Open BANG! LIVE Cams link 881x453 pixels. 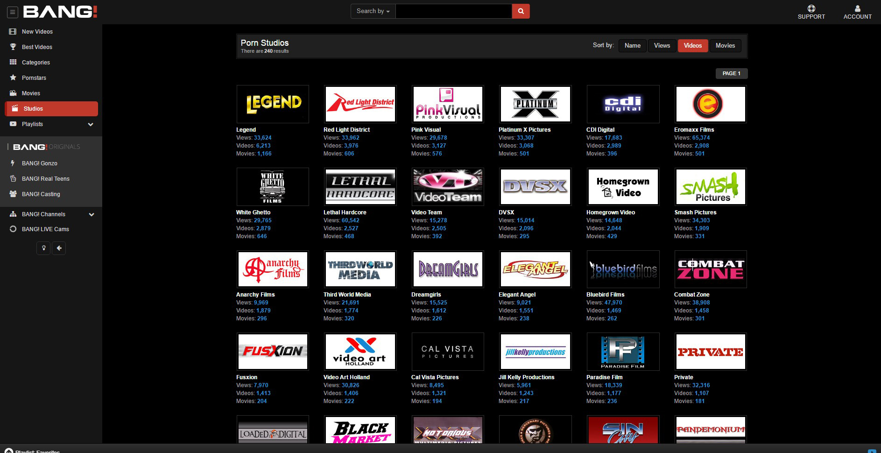(45, 229)
